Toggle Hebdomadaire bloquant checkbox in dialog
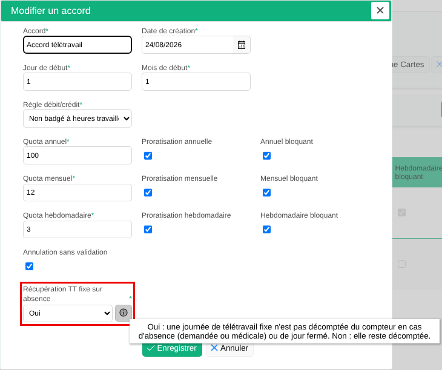Viewport: 442px width, 370px height. (266, 229)
